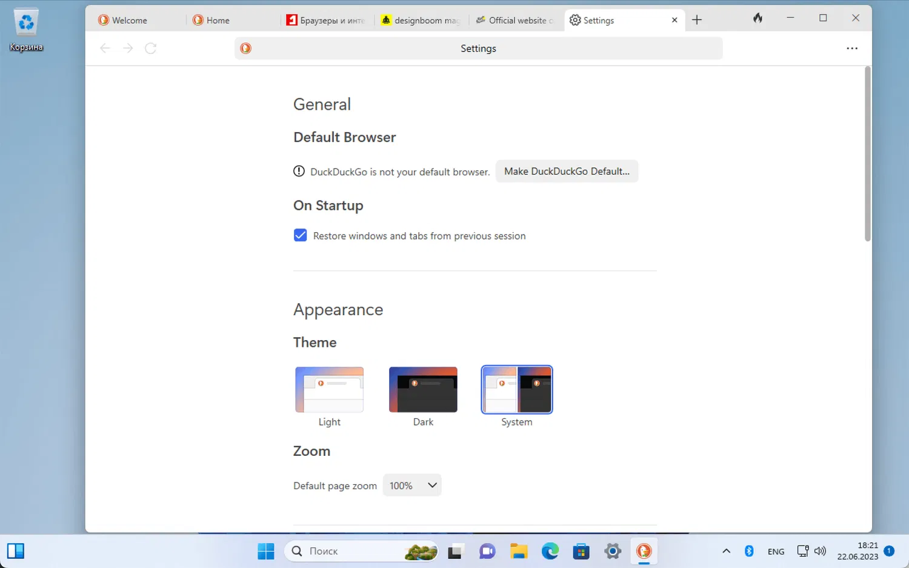
Task: Click the Dark theme label
Action: (423, 422)
